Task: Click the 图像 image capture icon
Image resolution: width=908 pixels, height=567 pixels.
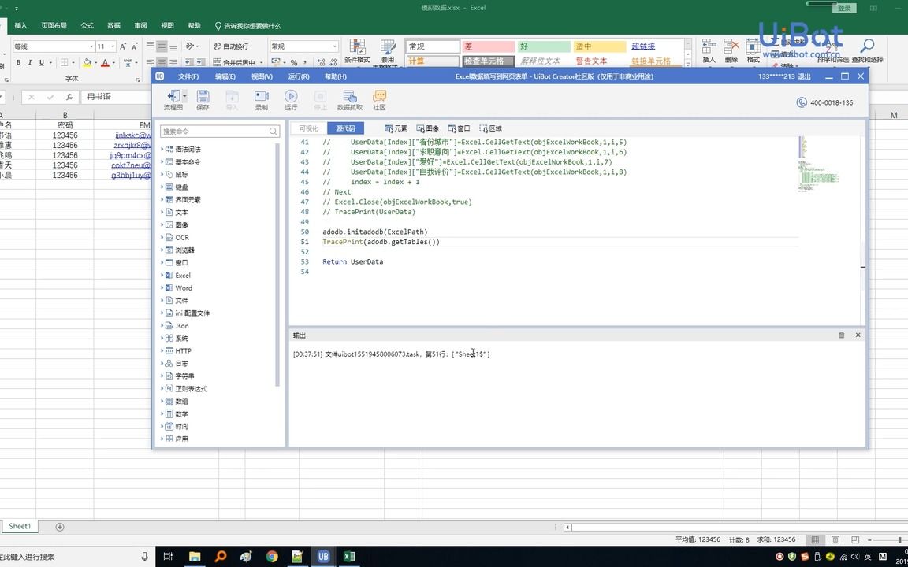Action: (x=427, y=128)
